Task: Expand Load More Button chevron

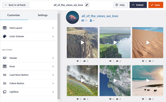Action: tap(53, 75)
